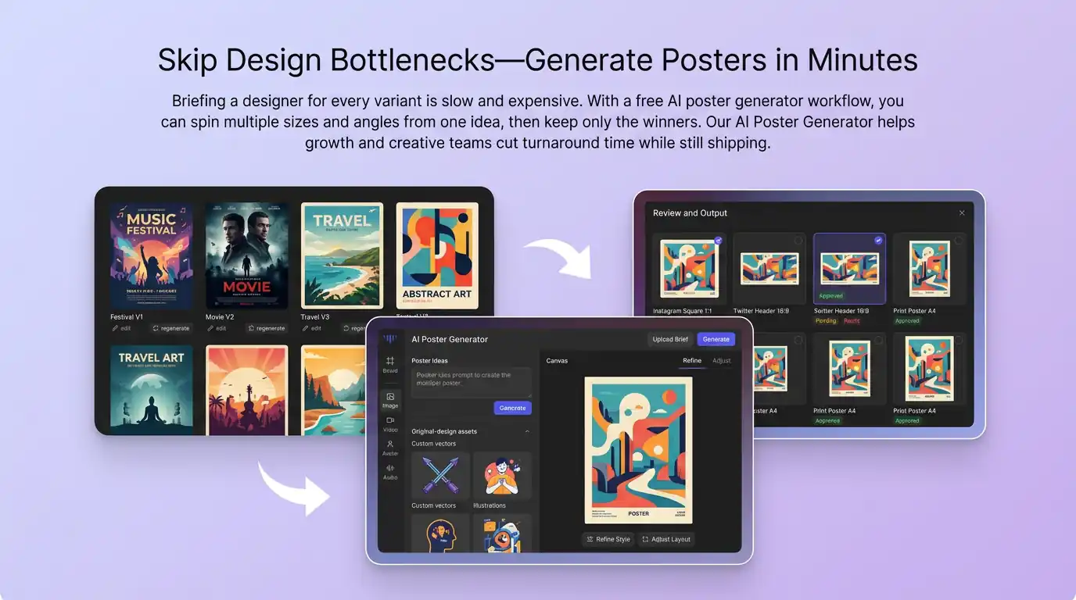Pick the crossed arrows custom vector
Screen dimensions: 1076x600
pos(440,475)
